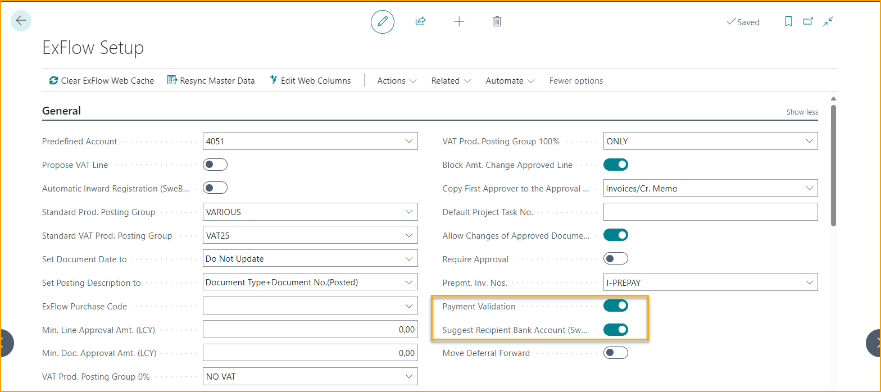The width and height of the screenshot is (881, 392).
Task: Bookmark this page with bookmark icon
Action: coord(788,21)
